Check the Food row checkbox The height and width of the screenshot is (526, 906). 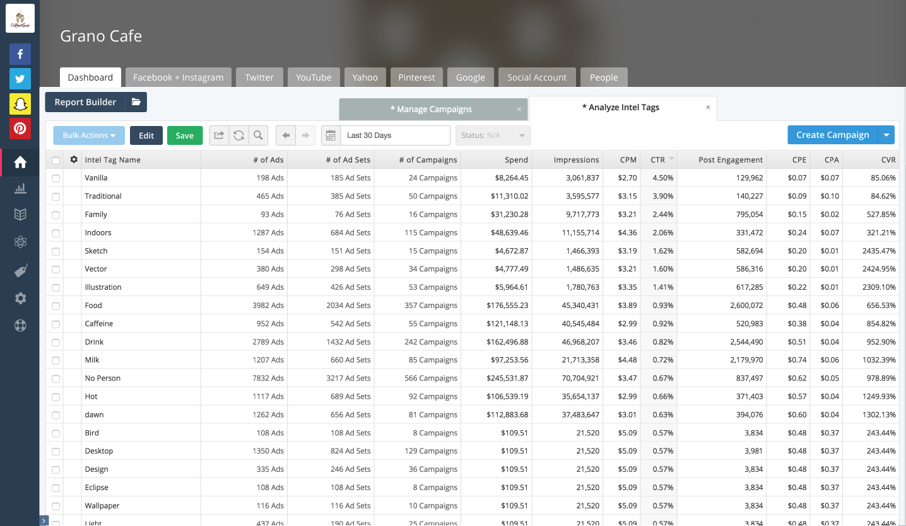(x=56, y=306)
